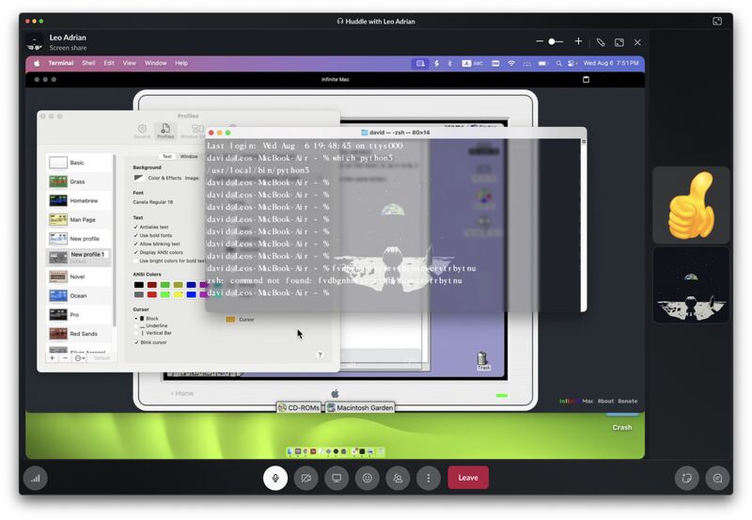
Task: Open huddle more options (three dots)
Action: [429, 478]
